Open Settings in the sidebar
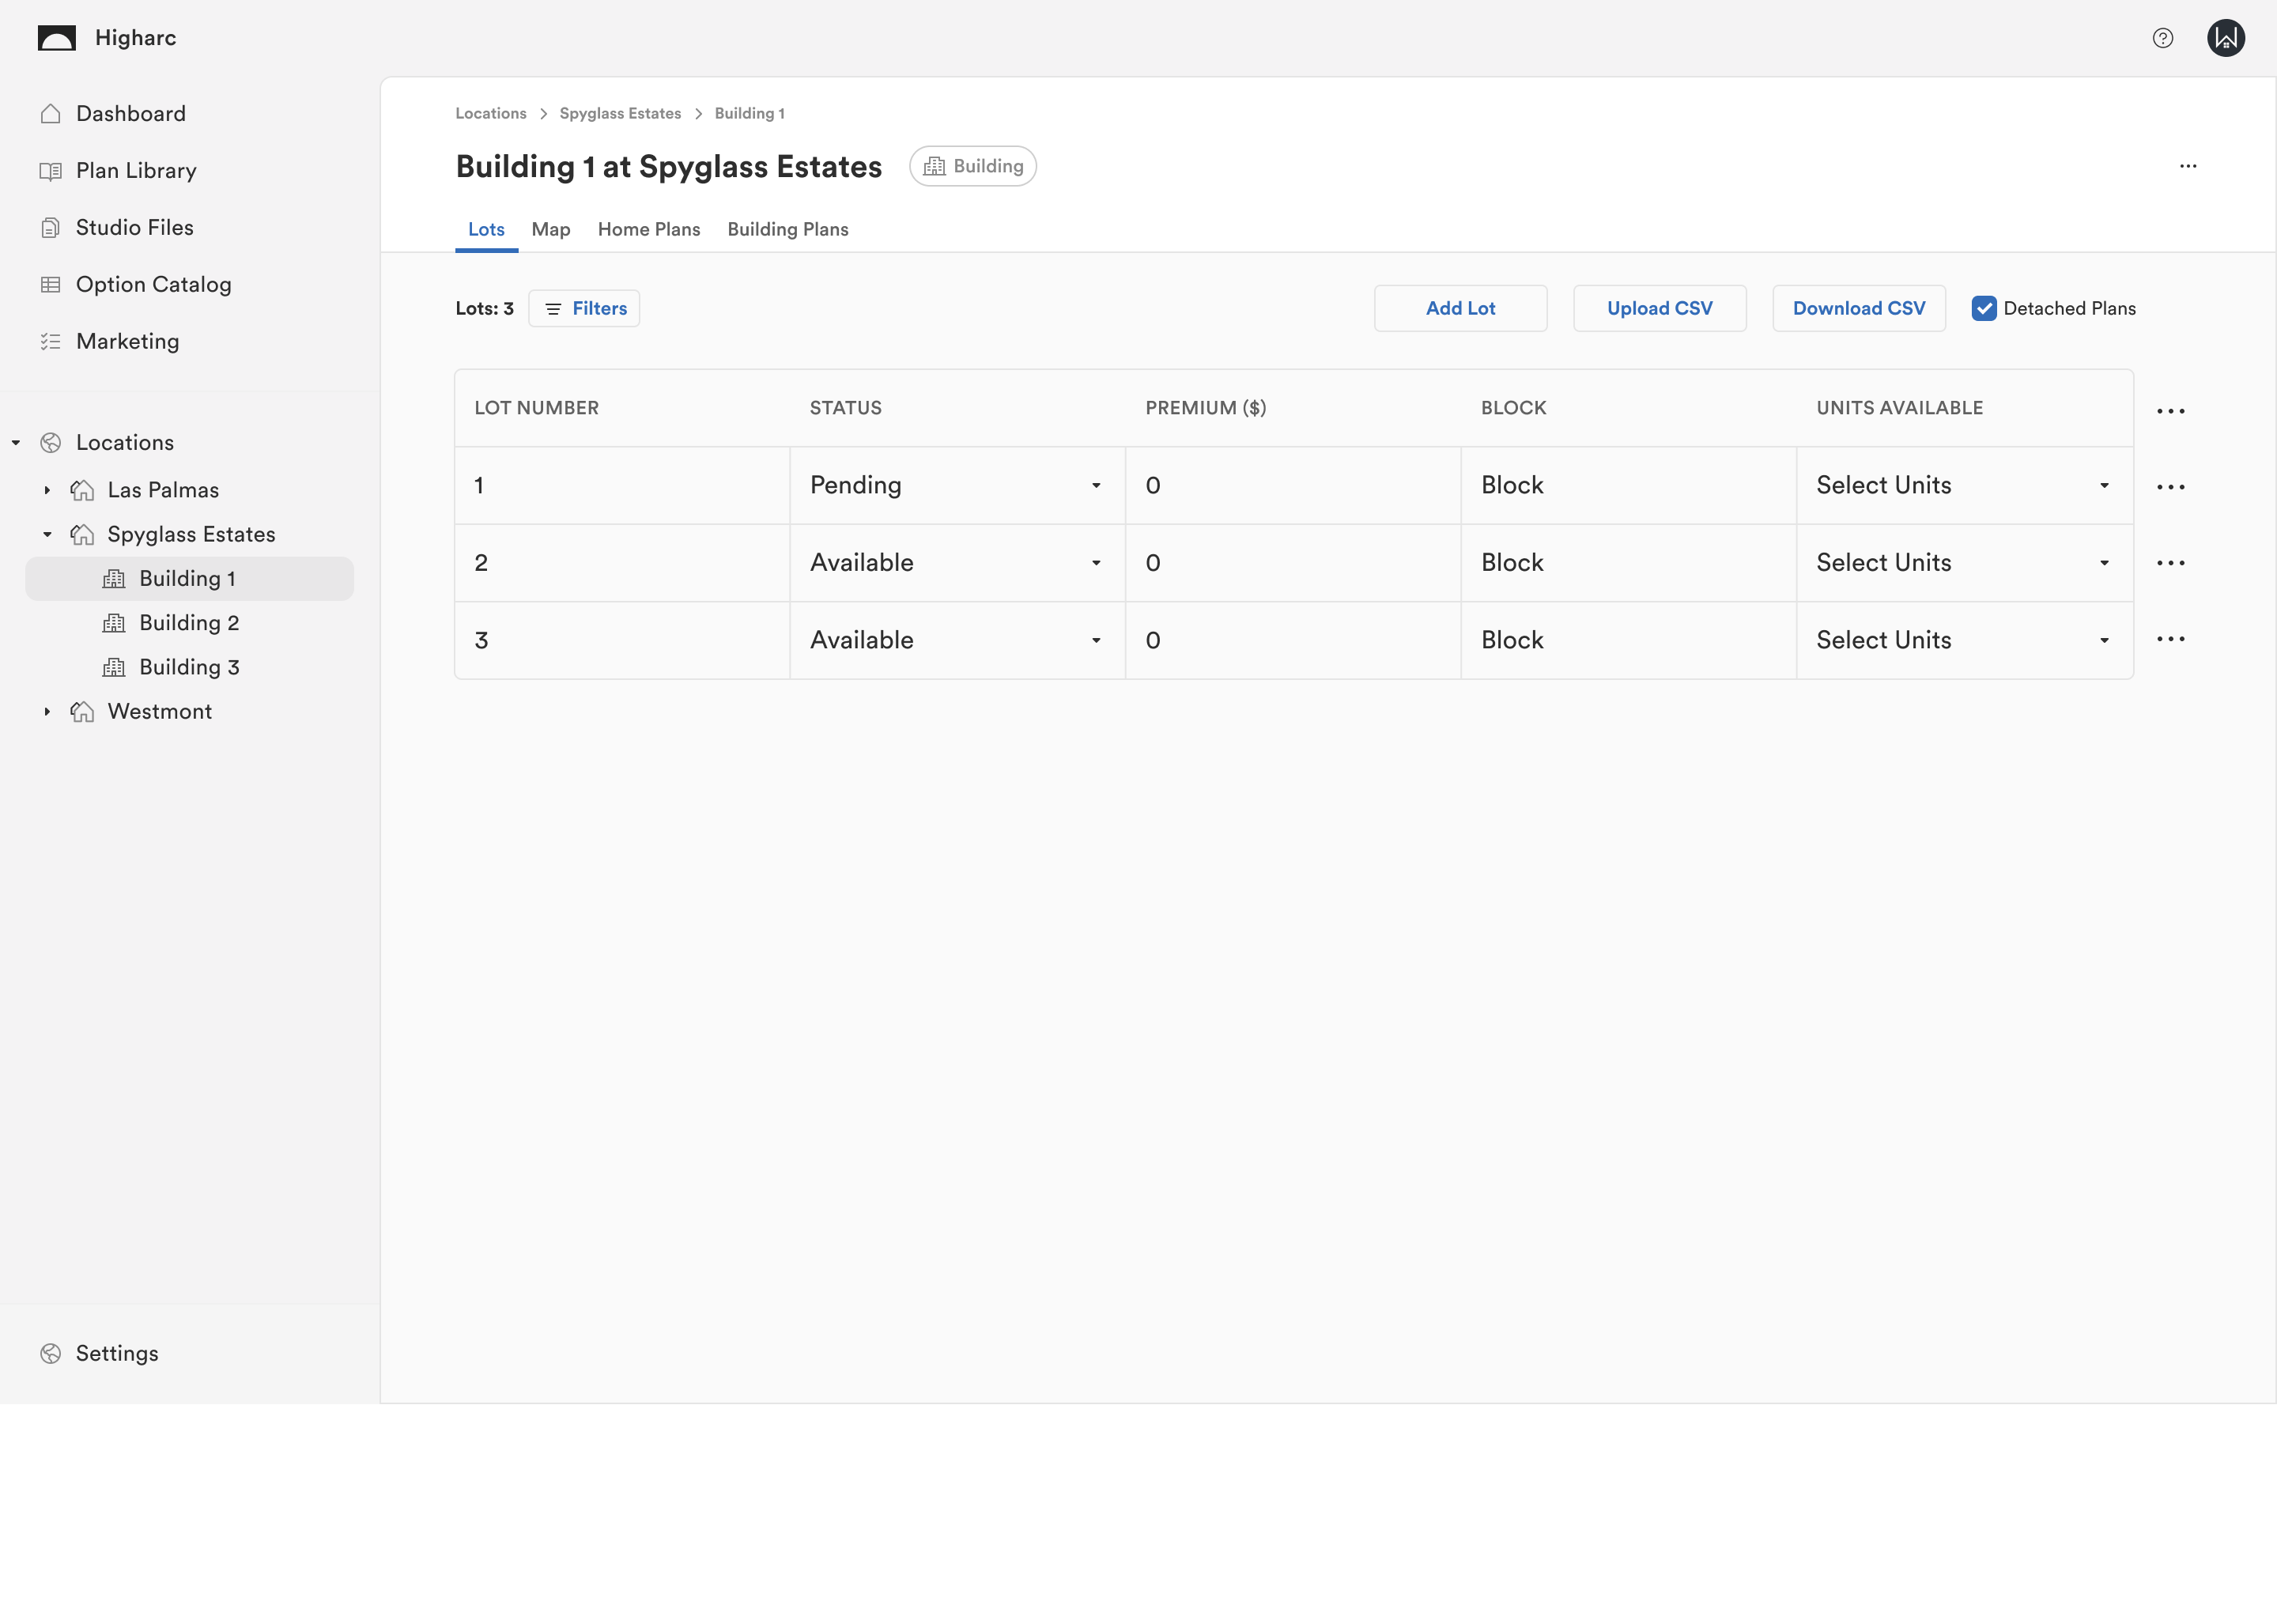 (x=116, y=1353)
